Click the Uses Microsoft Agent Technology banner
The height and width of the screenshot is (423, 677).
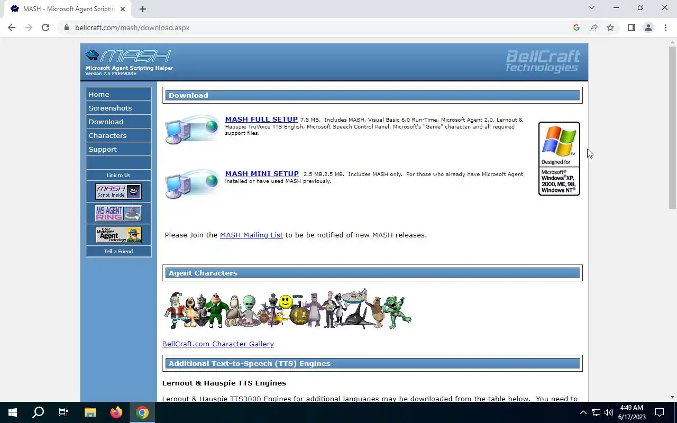point(118,235)
